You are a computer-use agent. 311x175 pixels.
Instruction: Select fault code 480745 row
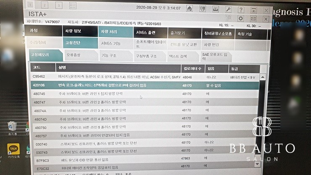(145, 93)
